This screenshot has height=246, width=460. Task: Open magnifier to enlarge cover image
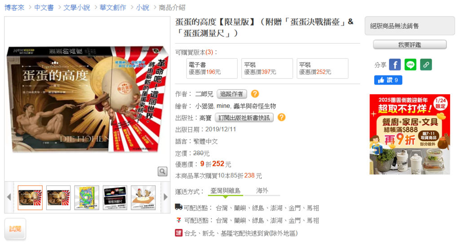coord(162,172)
